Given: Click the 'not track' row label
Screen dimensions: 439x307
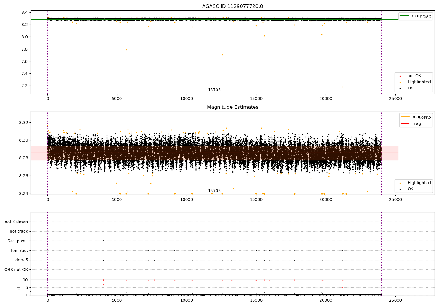Looking at the screenshot, I should pos(19,231).
